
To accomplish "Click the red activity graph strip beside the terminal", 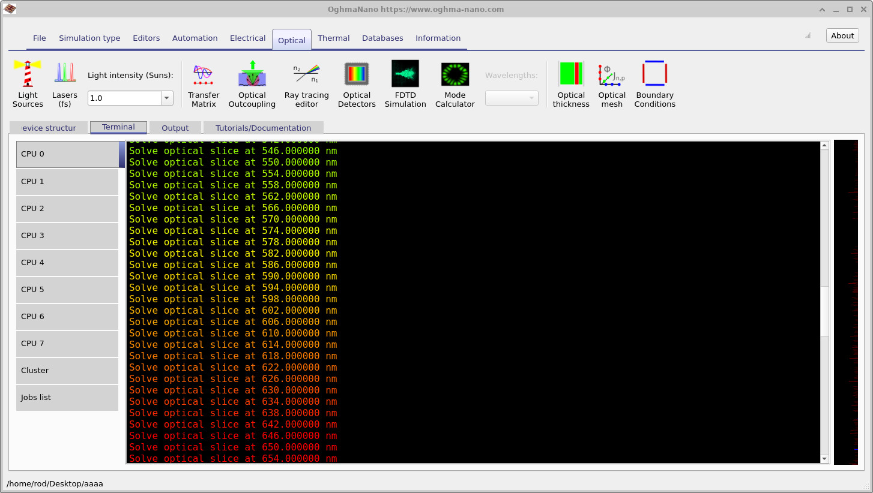I will (845, 302).
